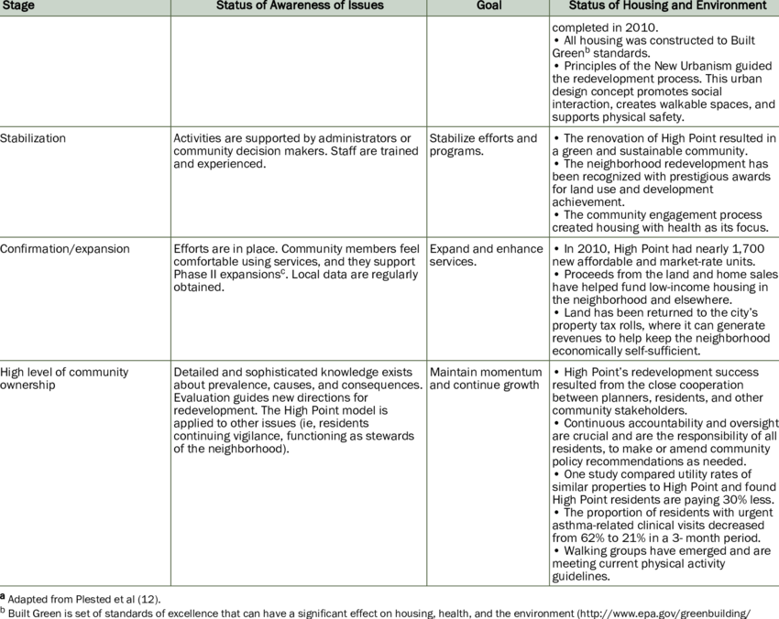This screenshot has width=779, height=619.
Task: Select first row cell under Status of Awareness
Action: click(298, 71)
